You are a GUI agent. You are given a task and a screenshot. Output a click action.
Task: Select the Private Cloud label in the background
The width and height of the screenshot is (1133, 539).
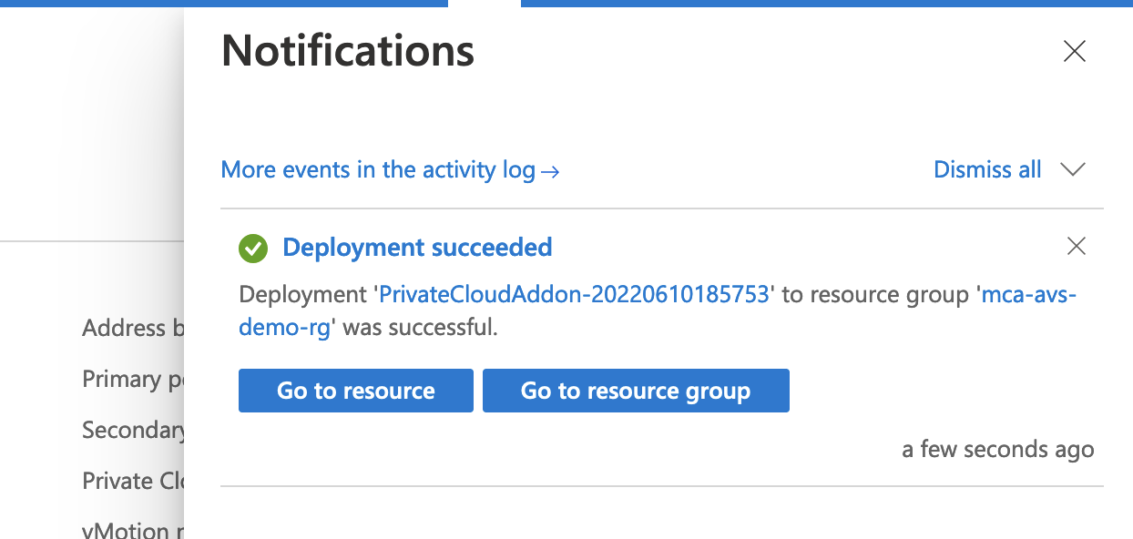click(133, 481)
